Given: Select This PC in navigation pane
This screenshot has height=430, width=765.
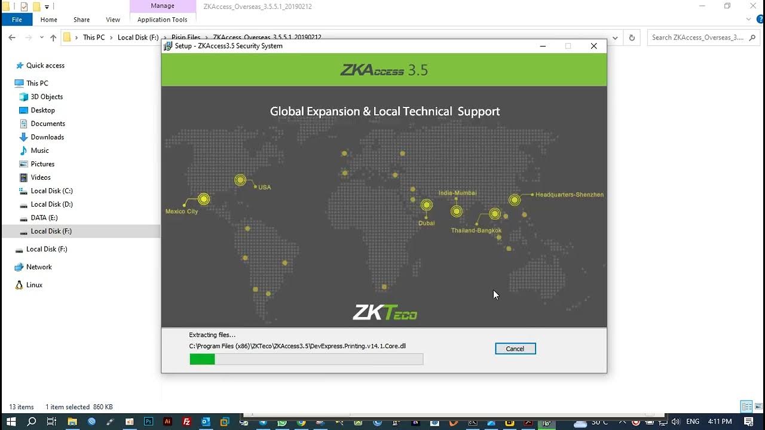Looking at the screenshot, I should click(37, 84).
